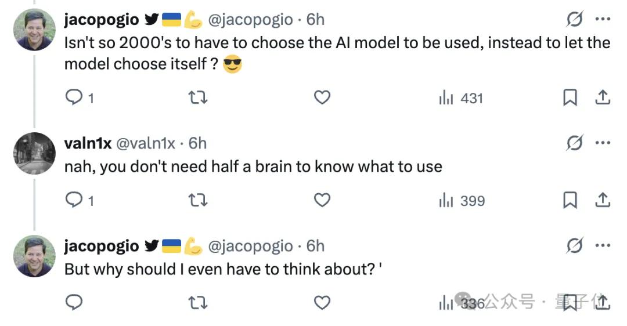Like valn1x's tweet
Viewport: 627px width, 326px height.
(x=322, y=201)
